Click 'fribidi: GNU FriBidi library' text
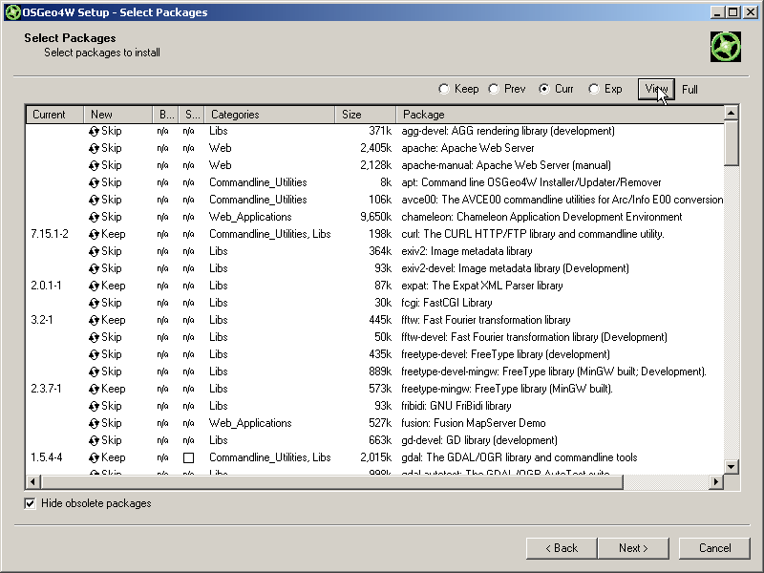The image size is (764, 573). tap(456, 407)
